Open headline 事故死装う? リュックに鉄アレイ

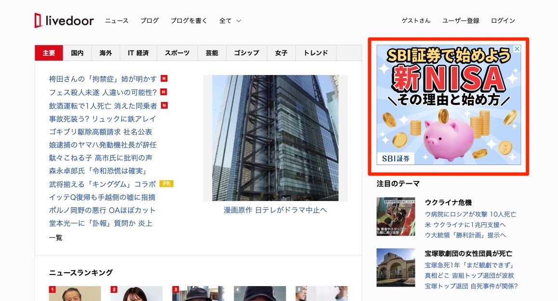point(103,119)
